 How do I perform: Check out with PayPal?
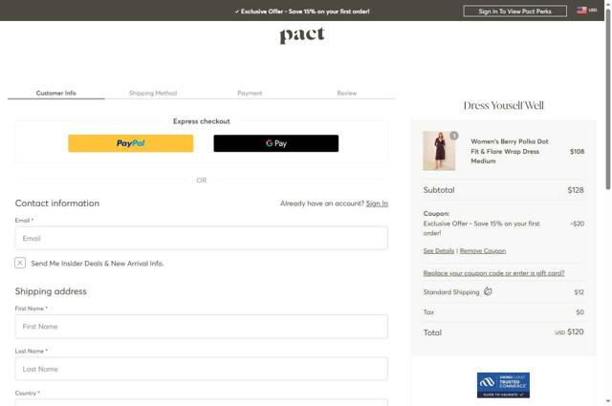point(131,143)
